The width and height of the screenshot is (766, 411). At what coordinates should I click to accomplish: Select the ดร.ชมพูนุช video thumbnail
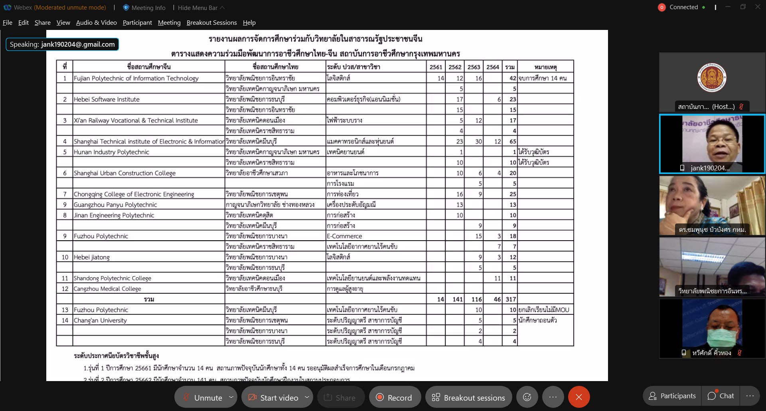pyautogui.click(x=712, y=205)
